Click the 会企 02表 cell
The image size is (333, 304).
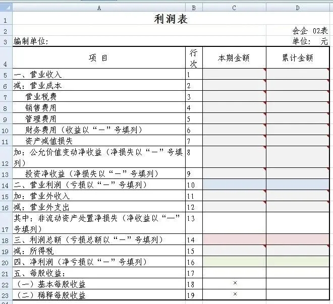[298, 30]
